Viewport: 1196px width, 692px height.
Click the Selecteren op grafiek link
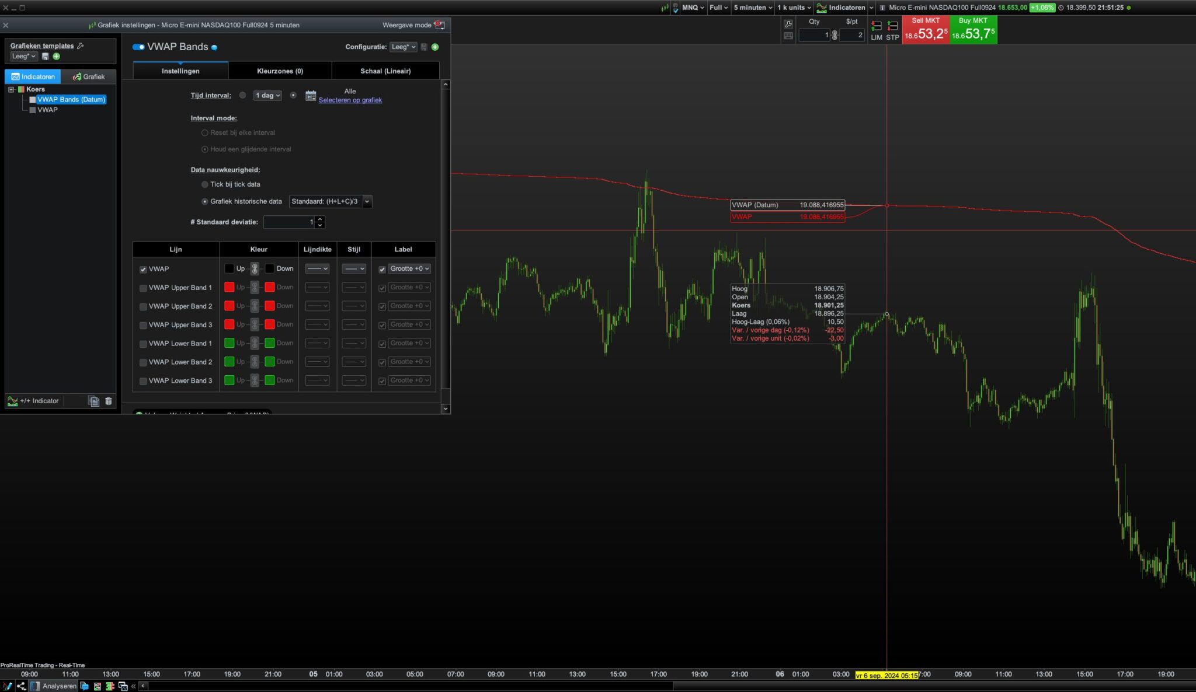pyautogui.click(x=350, y=100)
